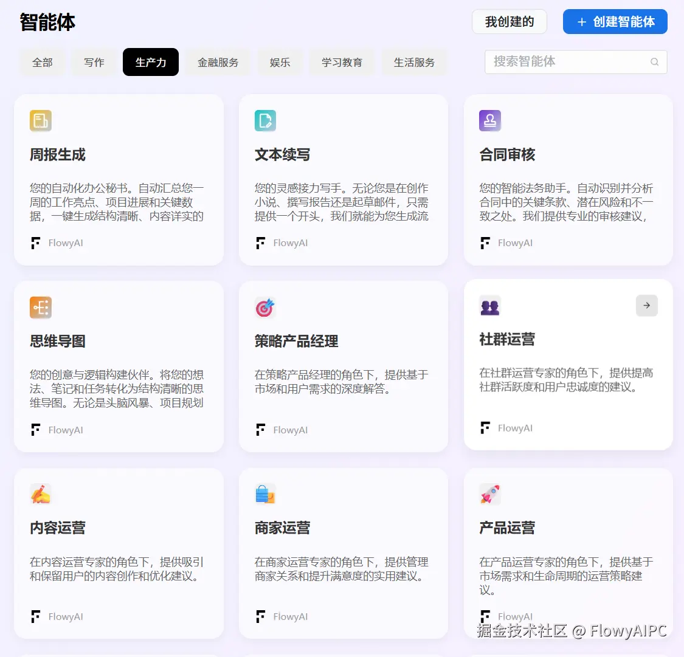Click the 周报生成 card icon
This screenshot has height=657, width=684.
point(41,121)
